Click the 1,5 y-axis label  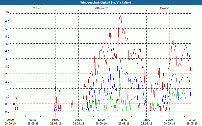point(7,89)
